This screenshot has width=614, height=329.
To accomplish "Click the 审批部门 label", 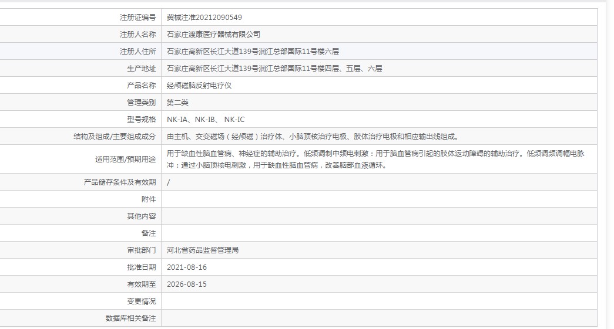I will tap(142, 250).
